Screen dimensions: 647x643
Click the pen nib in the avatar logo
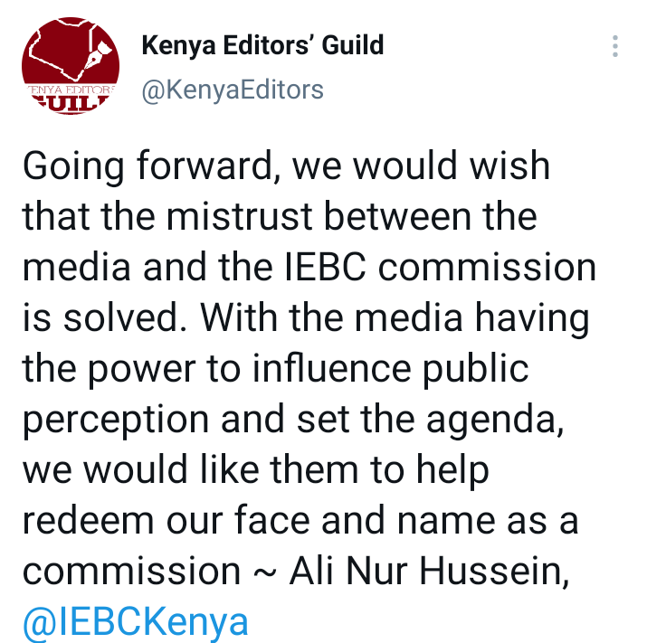coord(98,56)
